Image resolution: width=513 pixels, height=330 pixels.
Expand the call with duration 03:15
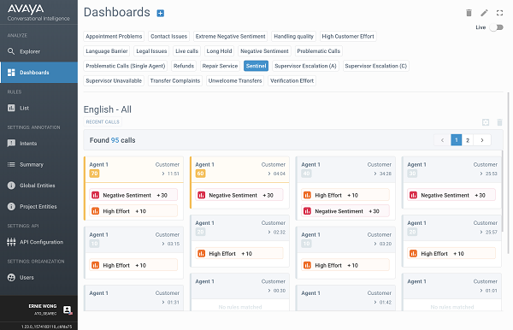pyautogui.click(x=163, y=244)
